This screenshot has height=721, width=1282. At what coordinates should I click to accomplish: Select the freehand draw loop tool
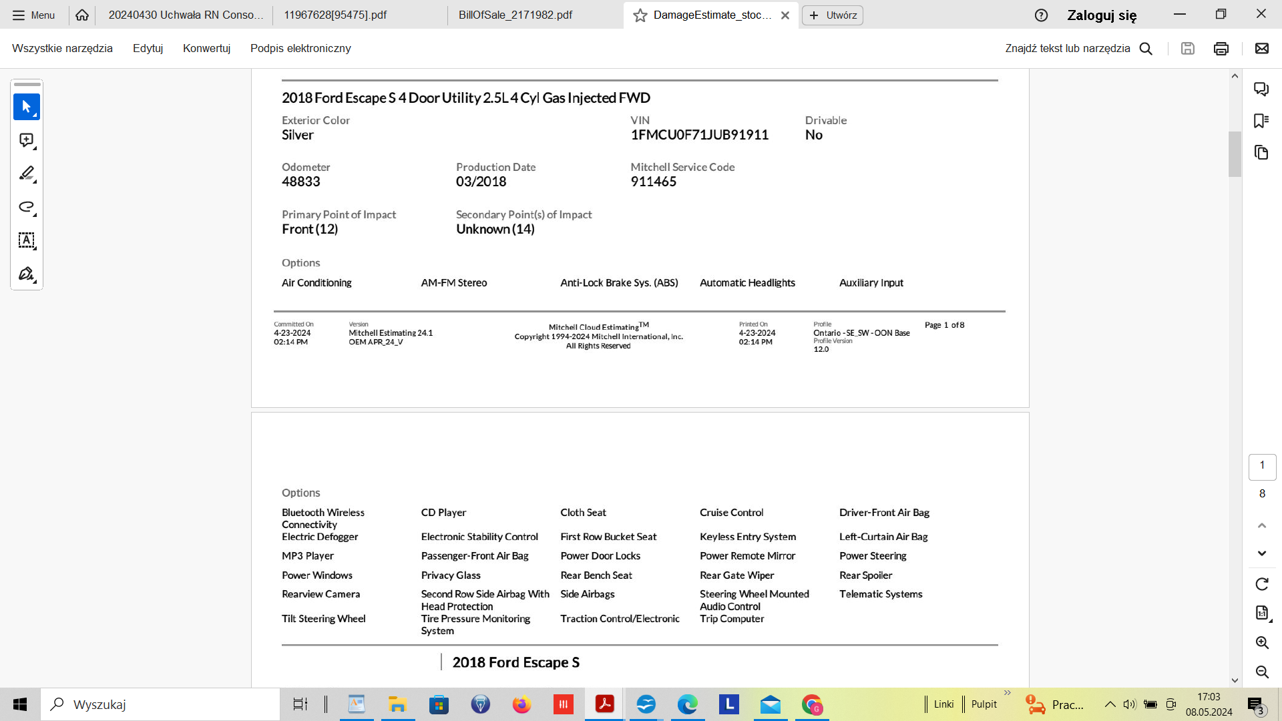click(x=27, y=207)
